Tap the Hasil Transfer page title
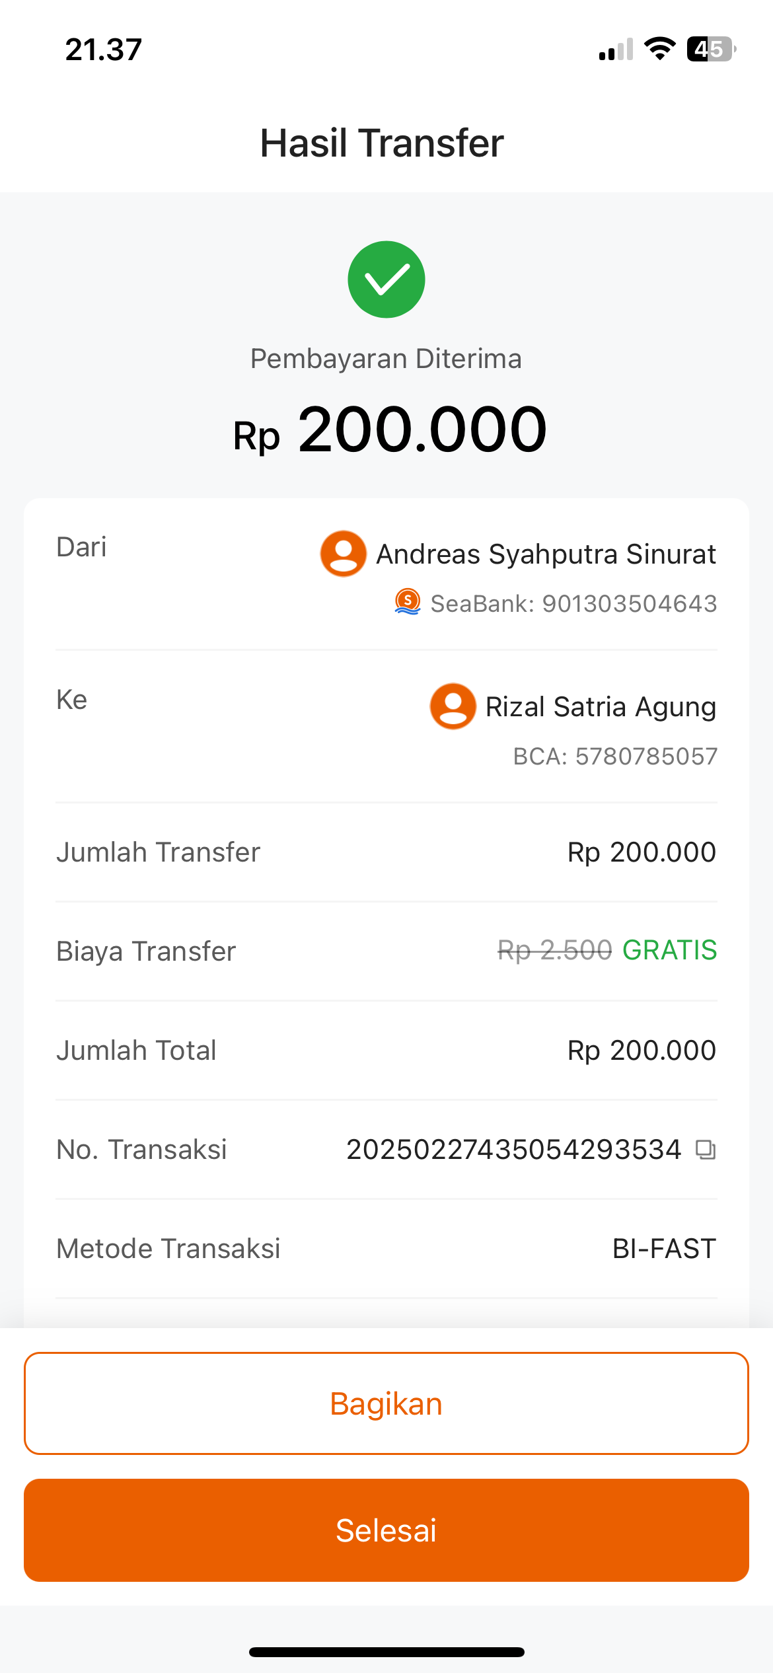The image size is (773, 1673). (382, 143)
